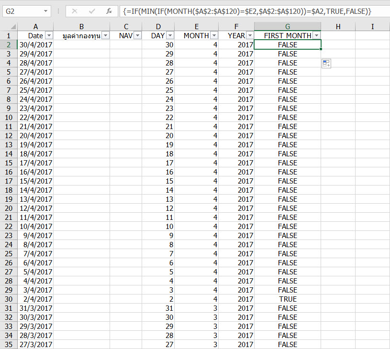The image size is (390, 349).
Task: Select column D header
Action: click(x=158, y=26)
